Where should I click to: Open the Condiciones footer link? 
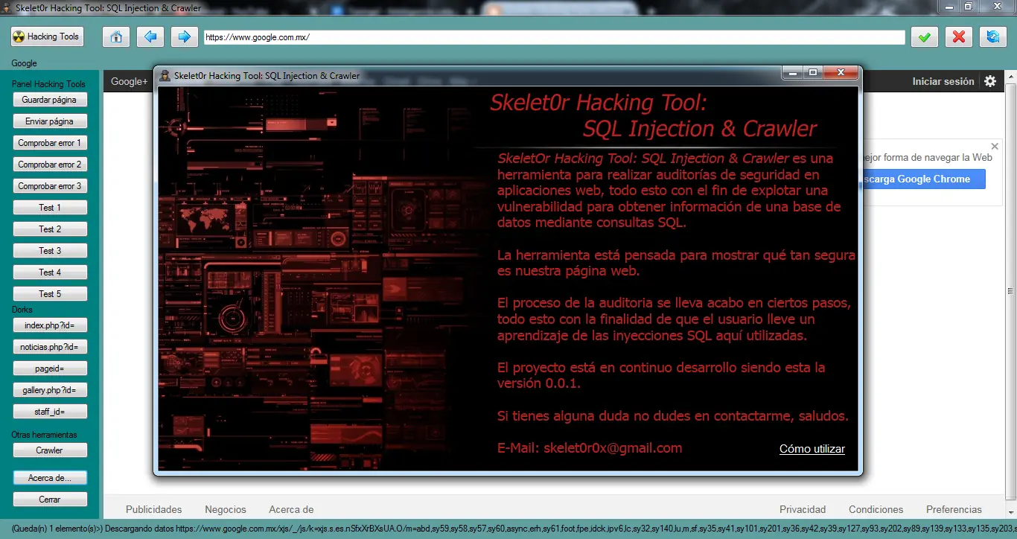(x=876, y=510)
